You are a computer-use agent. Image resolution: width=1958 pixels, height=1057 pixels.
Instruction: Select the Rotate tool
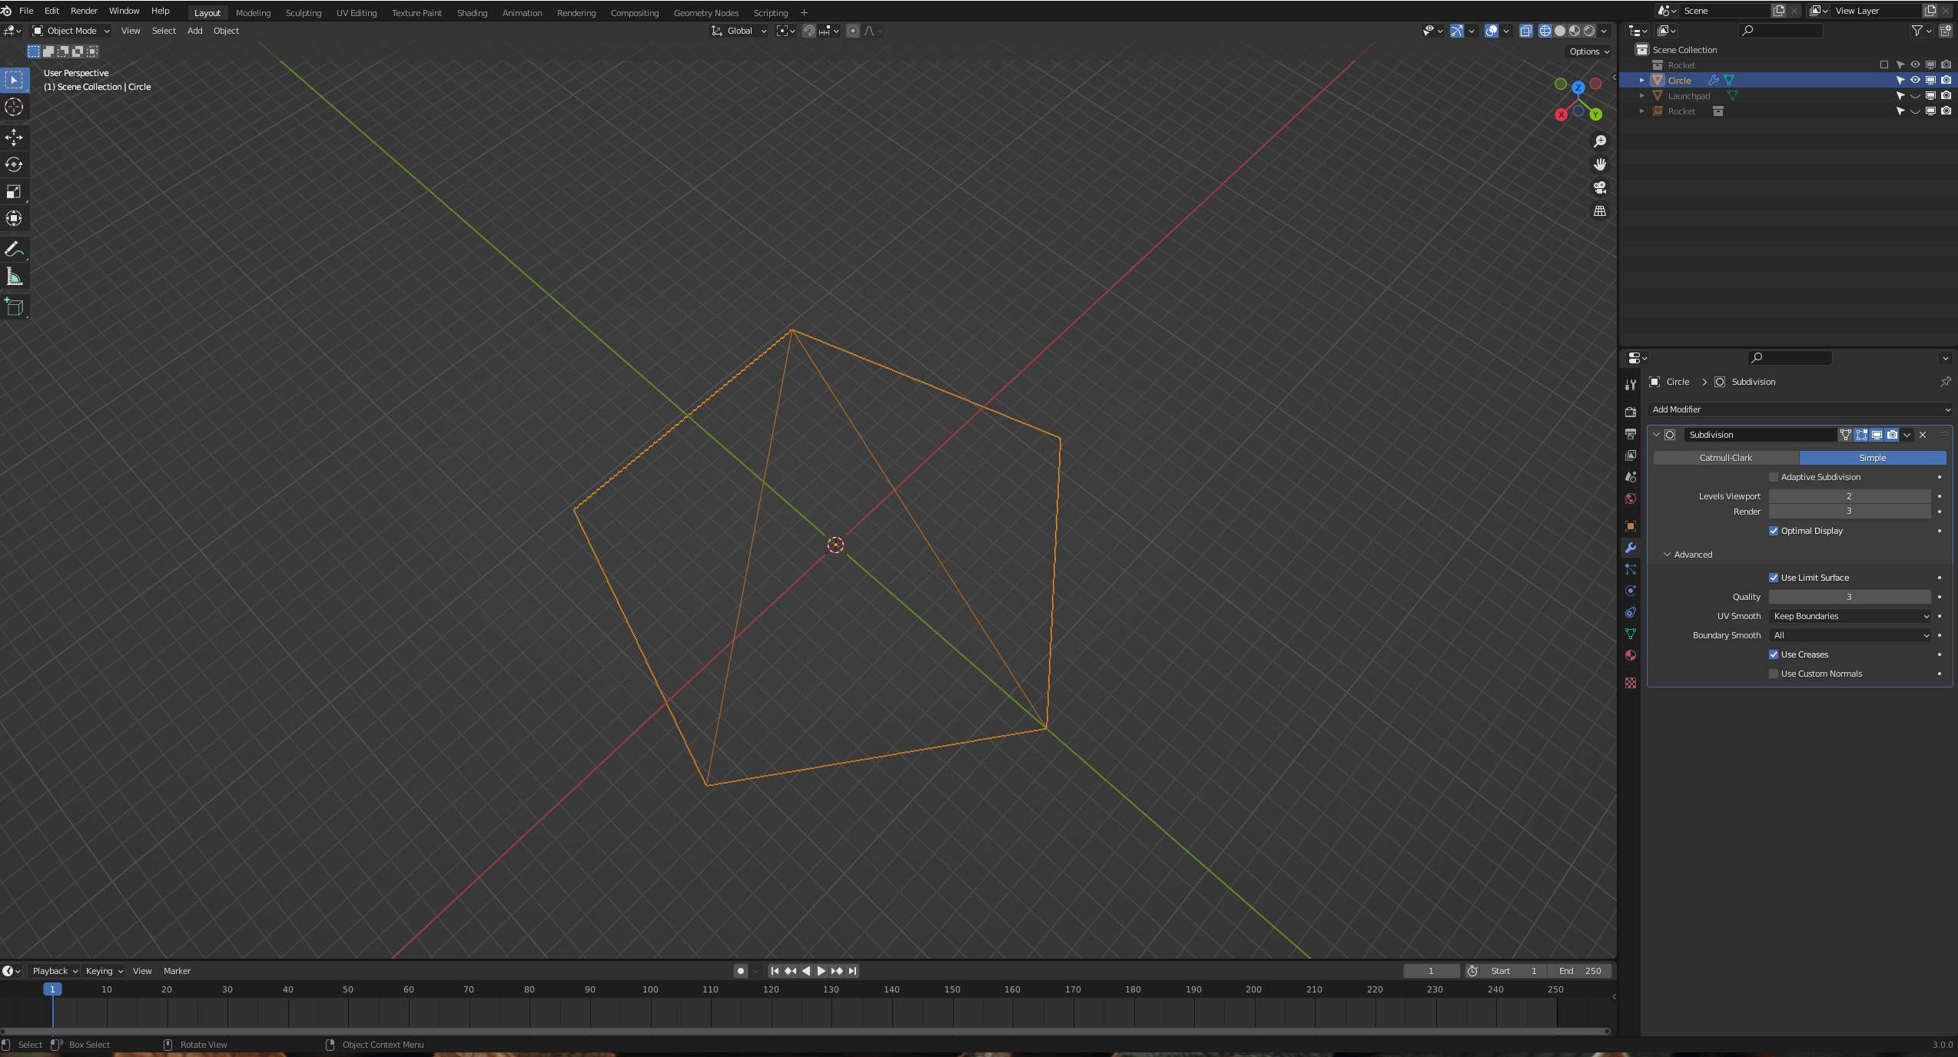tap(14, 164)
